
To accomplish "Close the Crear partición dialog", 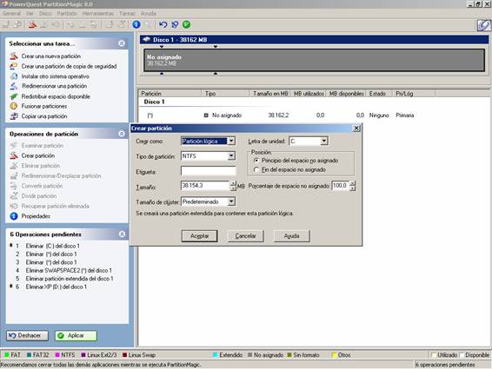I will pos(356,128).
